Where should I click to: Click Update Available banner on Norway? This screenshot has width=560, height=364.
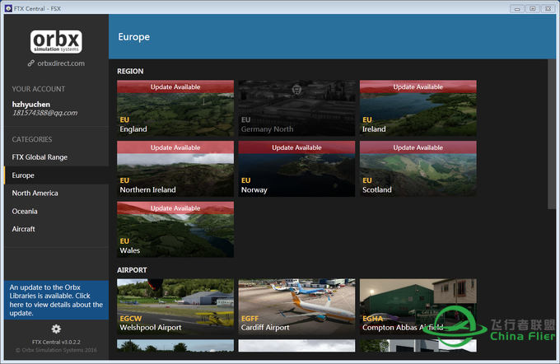(296, 147)
